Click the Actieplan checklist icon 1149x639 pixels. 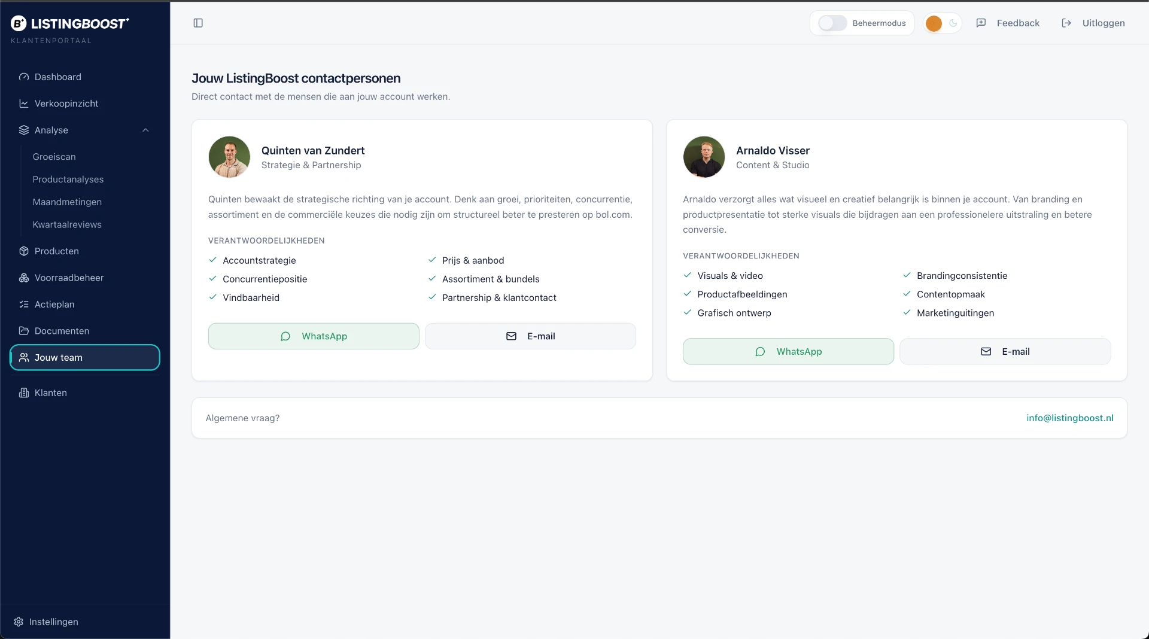[x=24, y=304]
